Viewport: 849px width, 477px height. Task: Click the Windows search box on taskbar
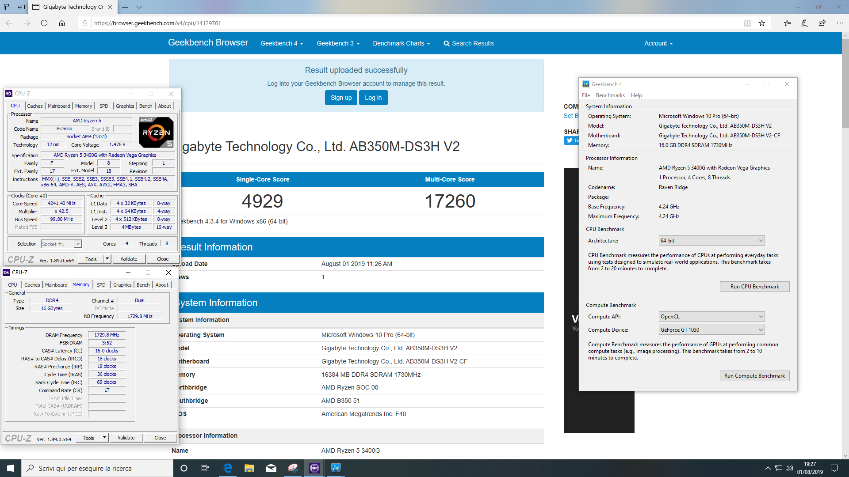tap(97, 468)
